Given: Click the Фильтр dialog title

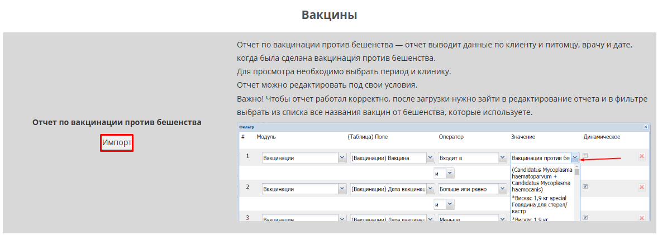Looking at the screenshot, I should tap(246, 127).
